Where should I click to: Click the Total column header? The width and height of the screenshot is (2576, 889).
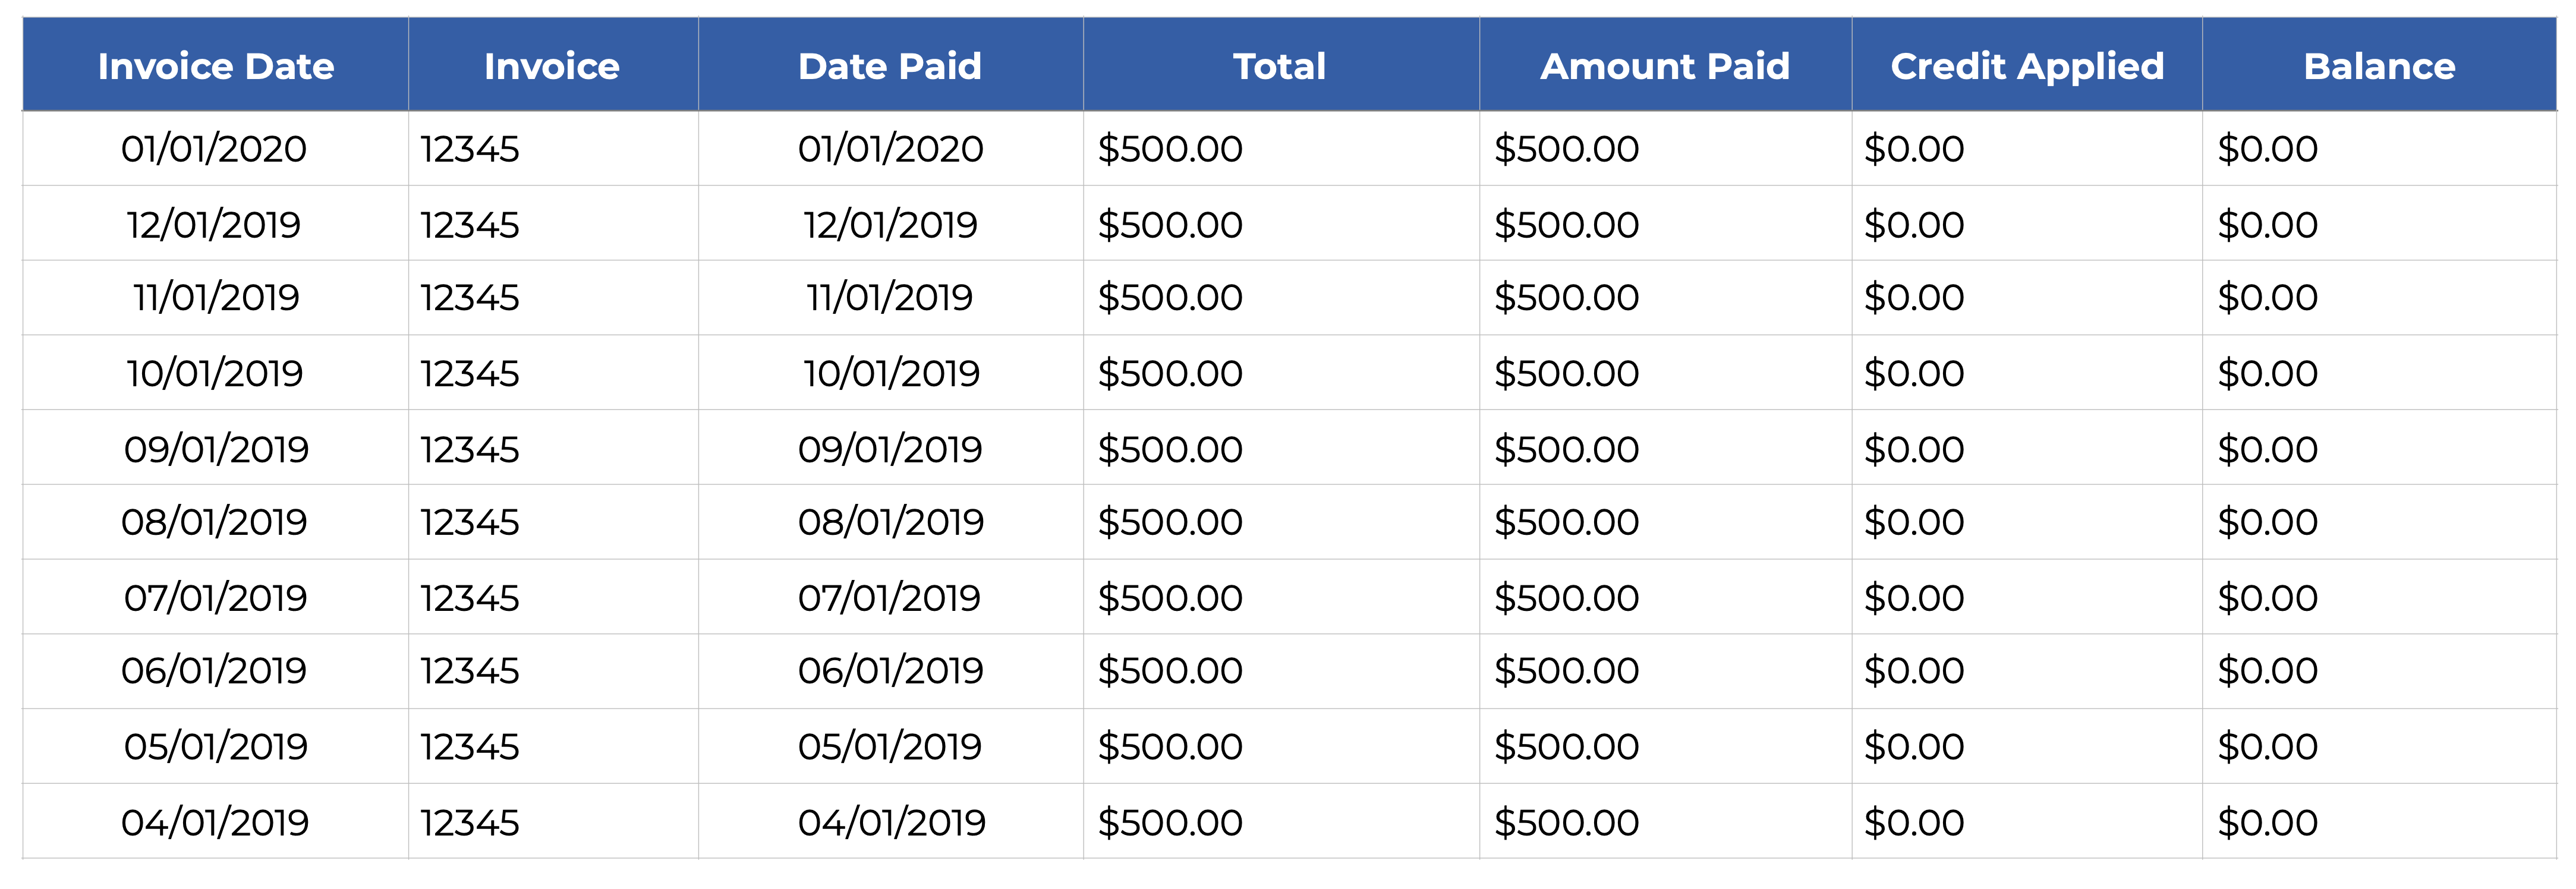click(x=1279, y=66)
